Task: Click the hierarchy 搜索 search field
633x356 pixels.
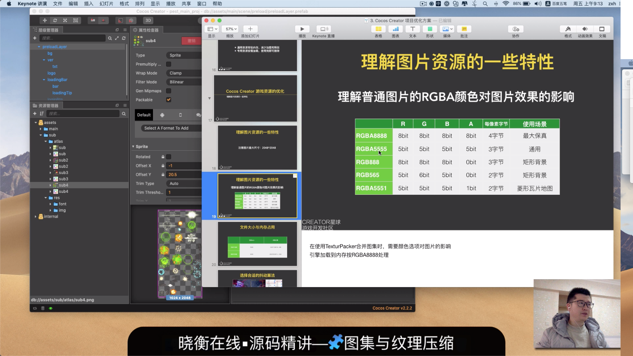Action: pos(73,38)
